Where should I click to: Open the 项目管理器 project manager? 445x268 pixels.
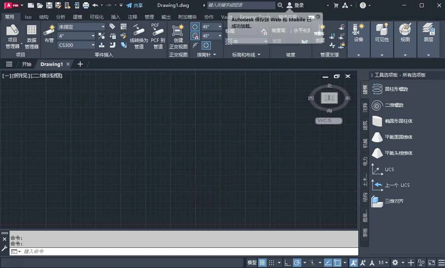click(13, 36)
